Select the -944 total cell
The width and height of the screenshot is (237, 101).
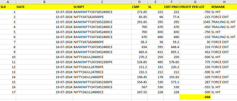tap(195, 97)
